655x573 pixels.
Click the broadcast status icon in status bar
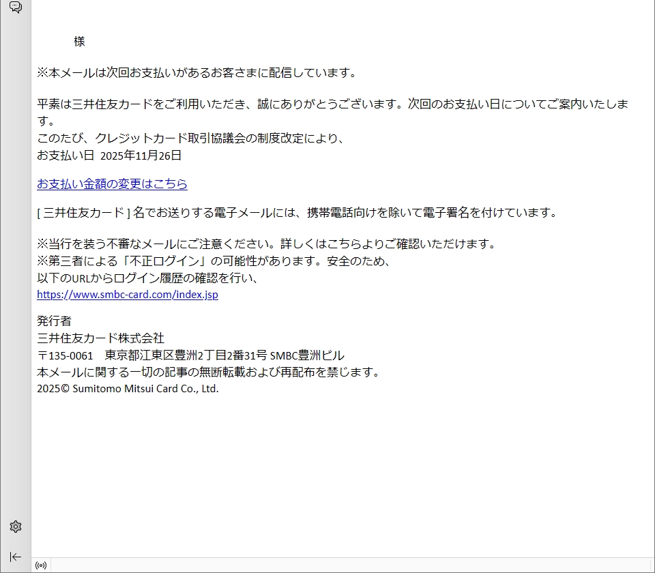pos(41,565)
